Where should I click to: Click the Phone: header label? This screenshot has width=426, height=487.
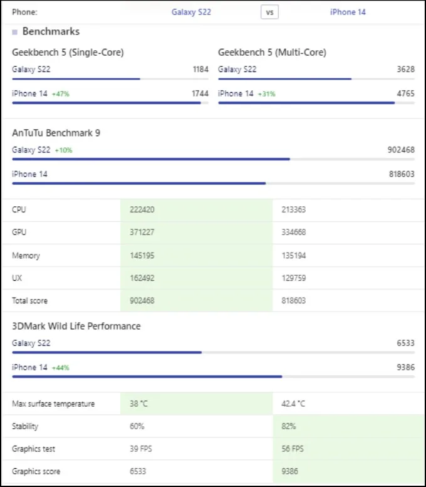coord(24,12)
